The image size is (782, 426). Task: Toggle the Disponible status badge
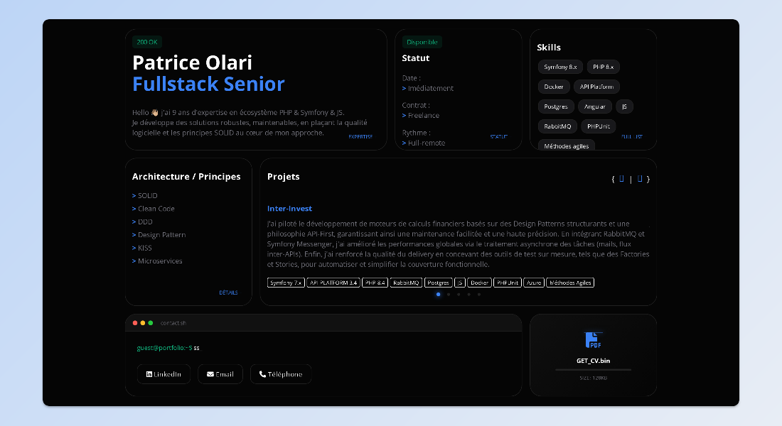[x=422, y=42]
